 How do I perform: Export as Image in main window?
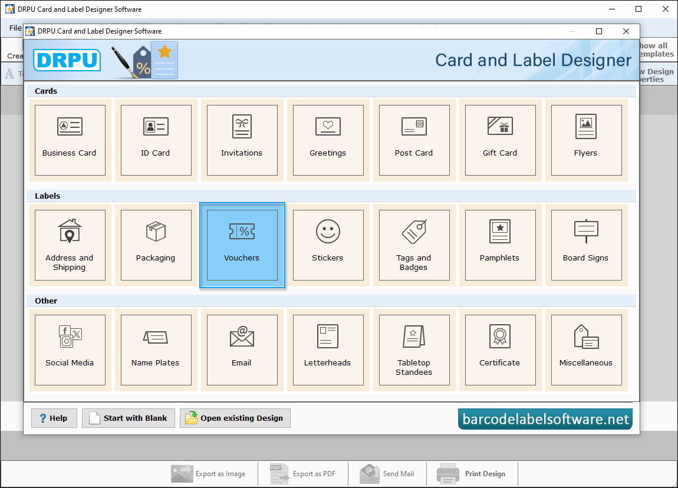pyautogui.click(x=209, y=474)
